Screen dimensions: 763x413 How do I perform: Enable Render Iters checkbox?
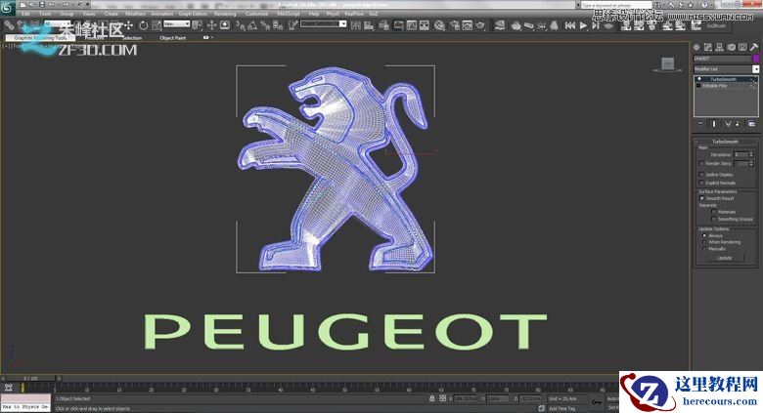tap(701, 164)
